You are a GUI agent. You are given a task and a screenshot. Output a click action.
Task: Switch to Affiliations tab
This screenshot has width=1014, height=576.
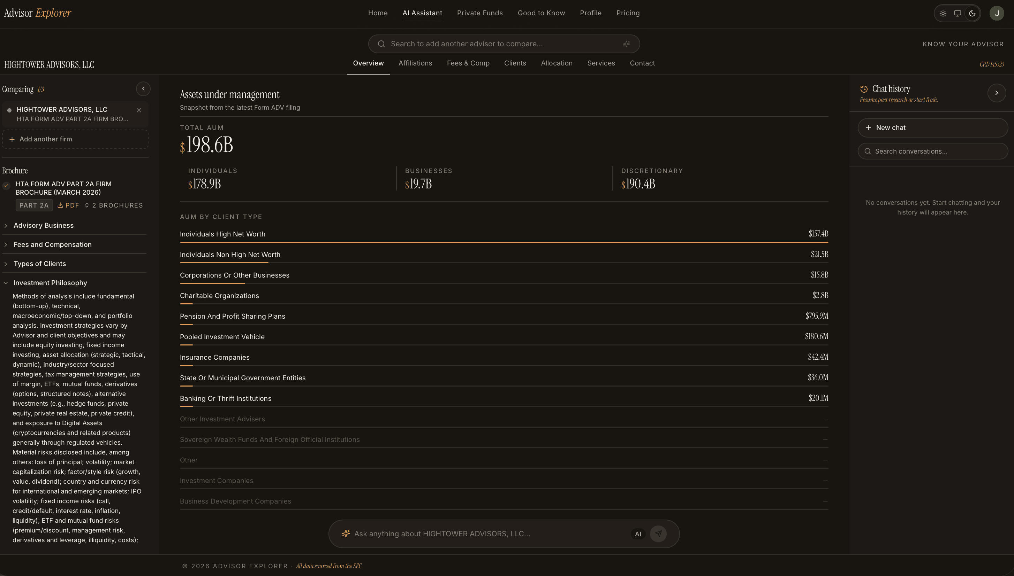click(415, 63)
